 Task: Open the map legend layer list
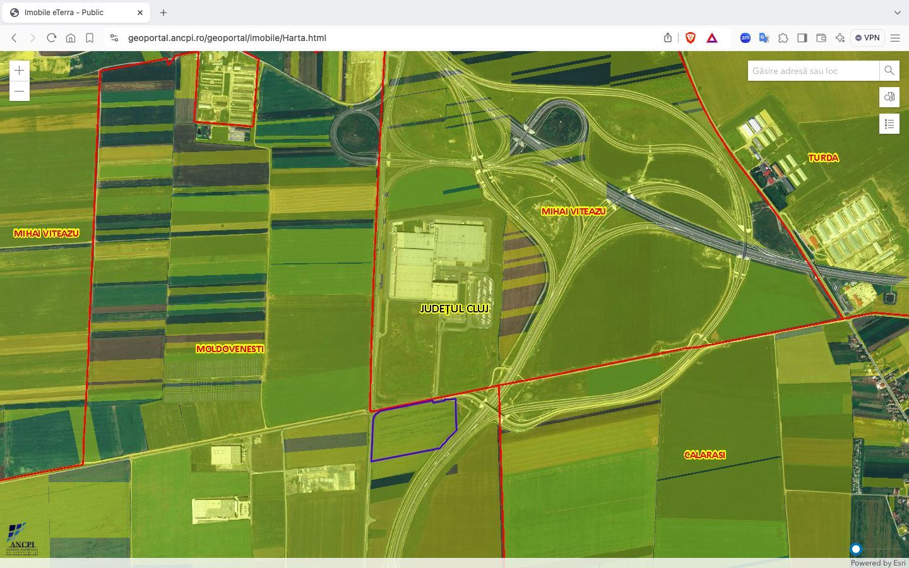[x=889, y=124]
